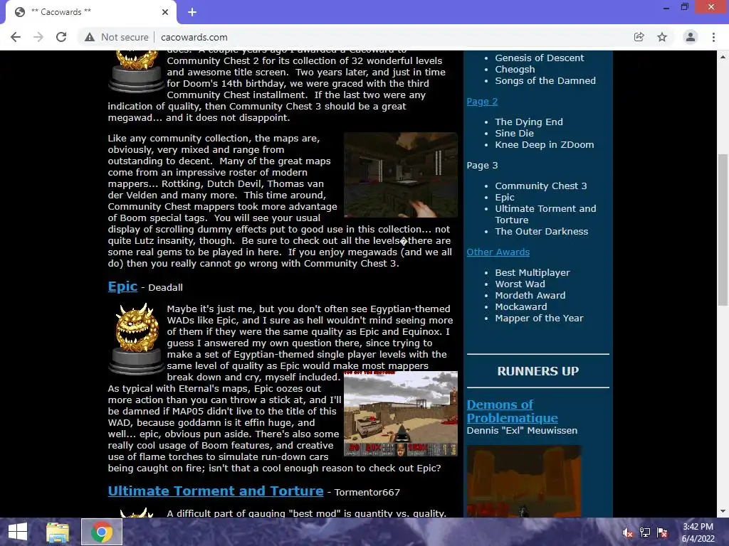Click 'Mockaward' list item
This screenshot has width=729, height=546.
[521, 307]
